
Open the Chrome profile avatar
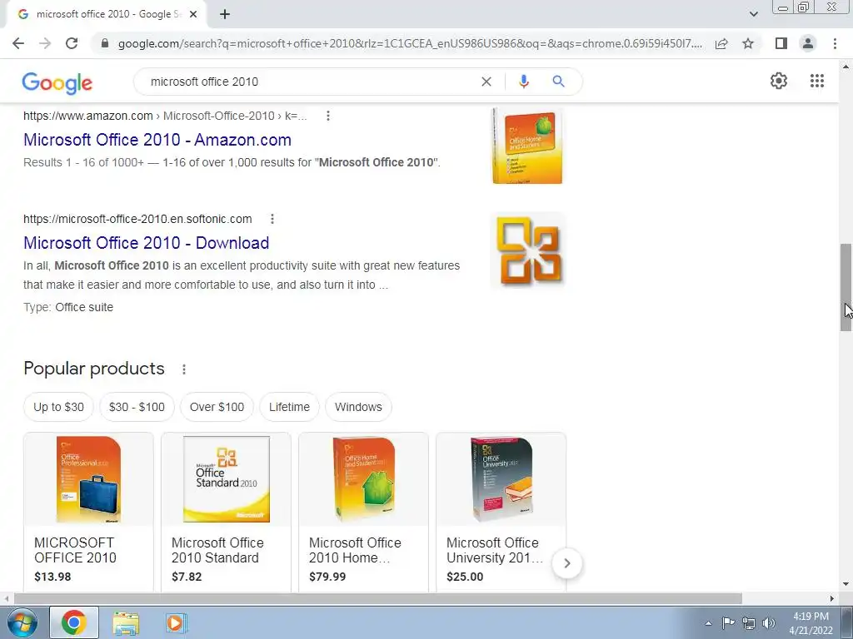click(x=808, y=43)
